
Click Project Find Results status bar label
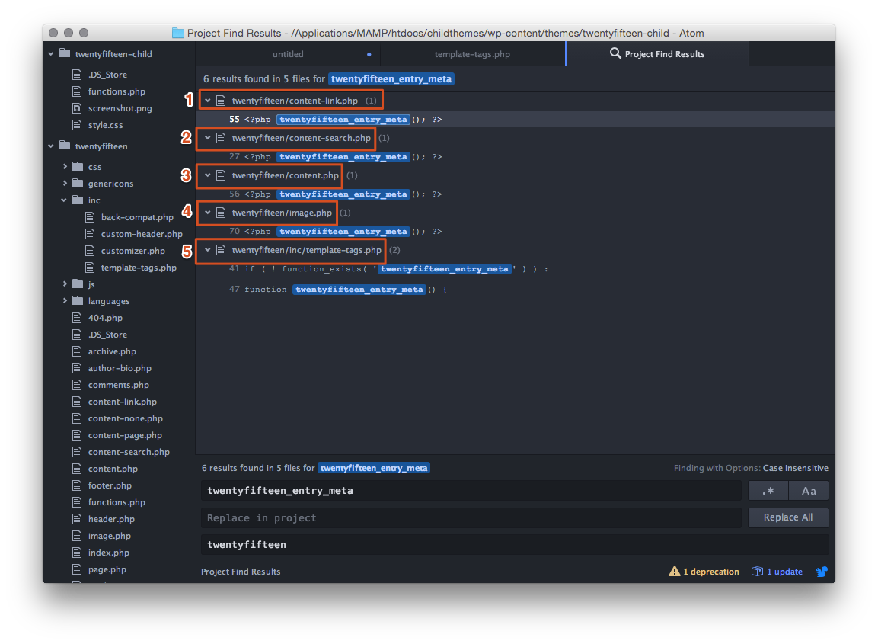pyautogui.click(x=241, y=572)
